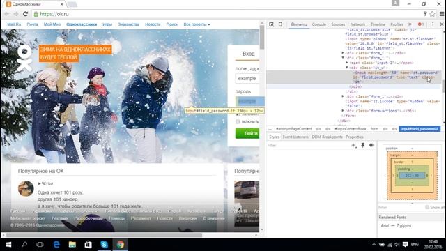Image resolution: width=446 pixels, height=251 pixels.
Task: Click the orange margin area label
Action: tap(395, 155)
